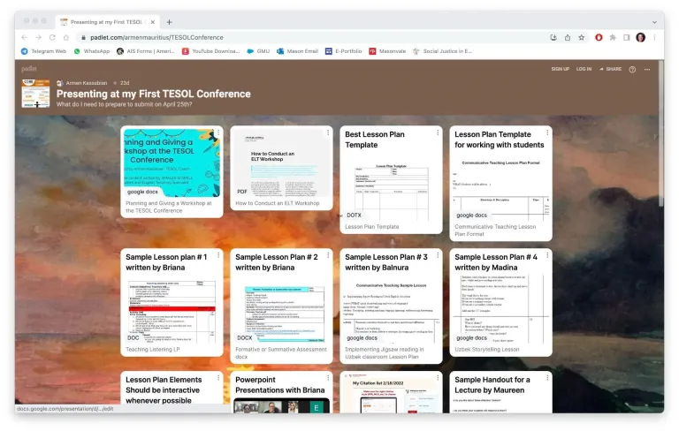Reload the page
The width and height of the screenshot is (679, 431).
[52, 38]
